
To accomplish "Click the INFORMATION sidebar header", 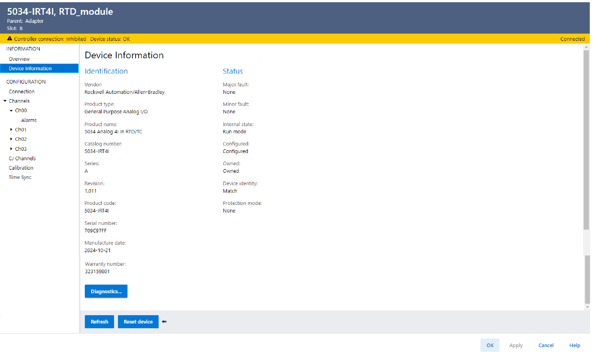I will click(23, 49).
